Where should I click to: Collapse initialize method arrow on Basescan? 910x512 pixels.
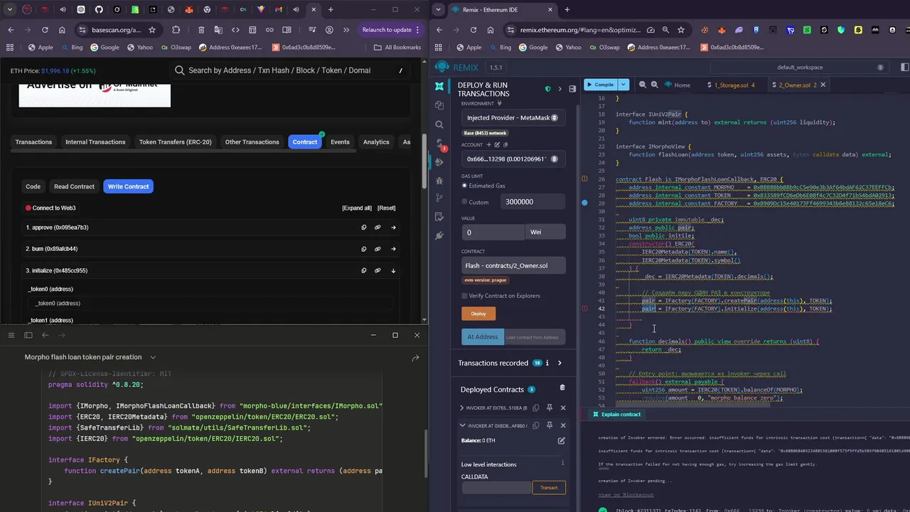[x=393, y=271]
